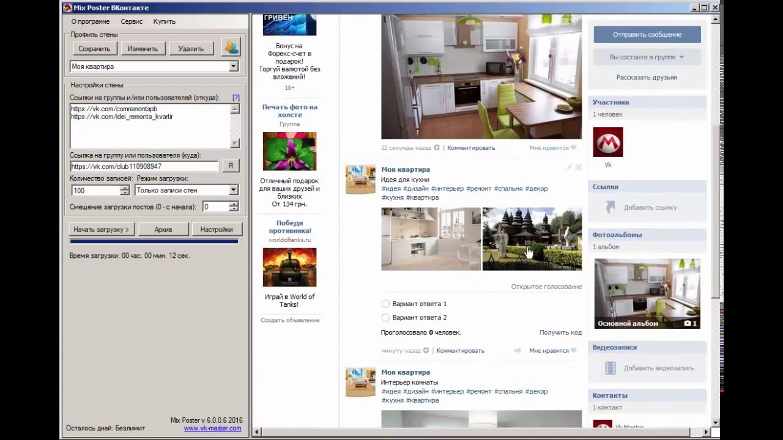Click the pencil edit icon on the Идея для кухни post
Image resolution: width=783 pixels, height=440 pixels.
coord(569,167)
